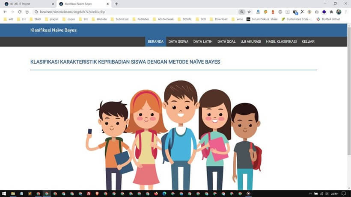Open the zoom magnifier icon in address bar
Viewport: 351px width, 197px height.
pyautogui.click(x=242, y=12)
